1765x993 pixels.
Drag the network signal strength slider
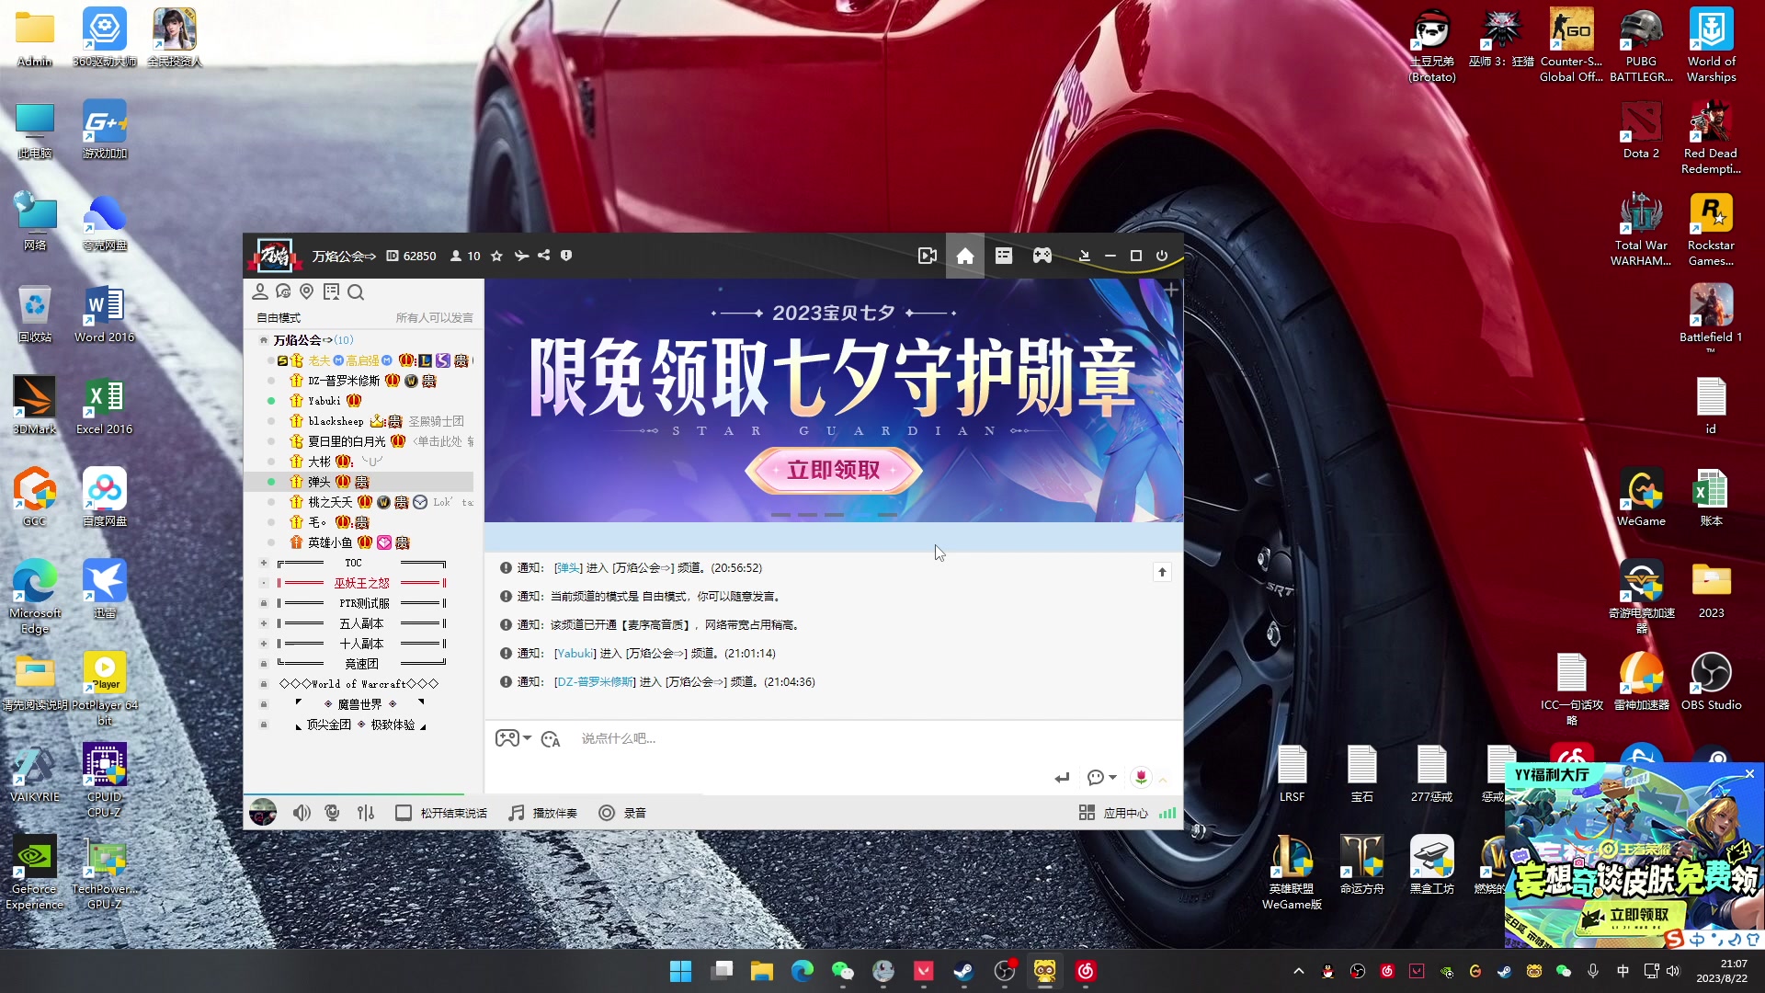(1167, 814)
